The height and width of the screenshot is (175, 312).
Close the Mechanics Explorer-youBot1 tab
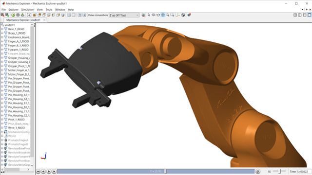44,20
